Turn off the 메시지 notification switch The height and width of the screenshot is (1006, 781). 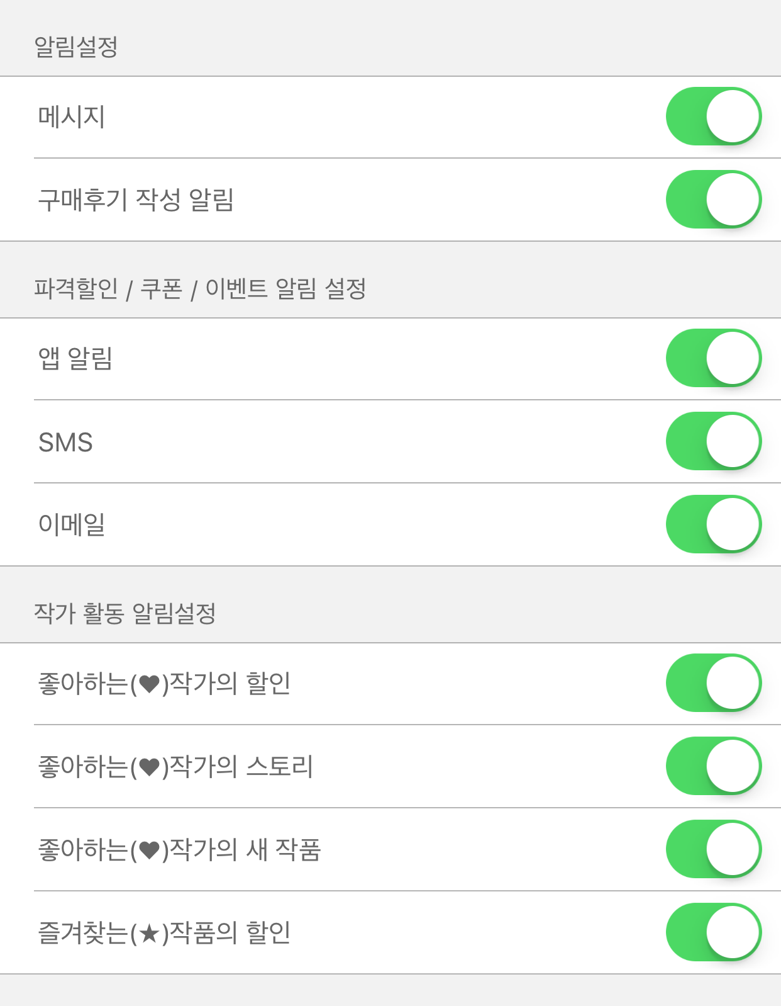[714, 116]
